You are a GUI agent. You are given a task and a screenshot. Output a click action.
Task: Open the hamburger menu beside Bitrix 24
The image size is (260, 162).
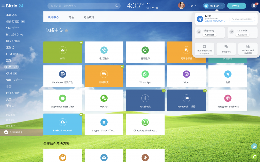(3, 6)
